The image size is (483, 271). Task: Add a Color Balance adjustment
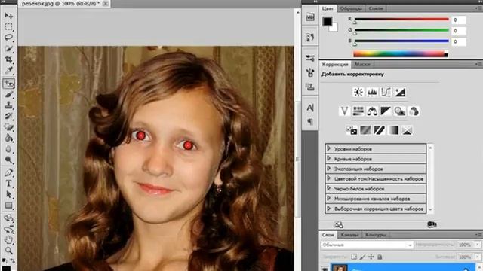(x=372, y=111)
